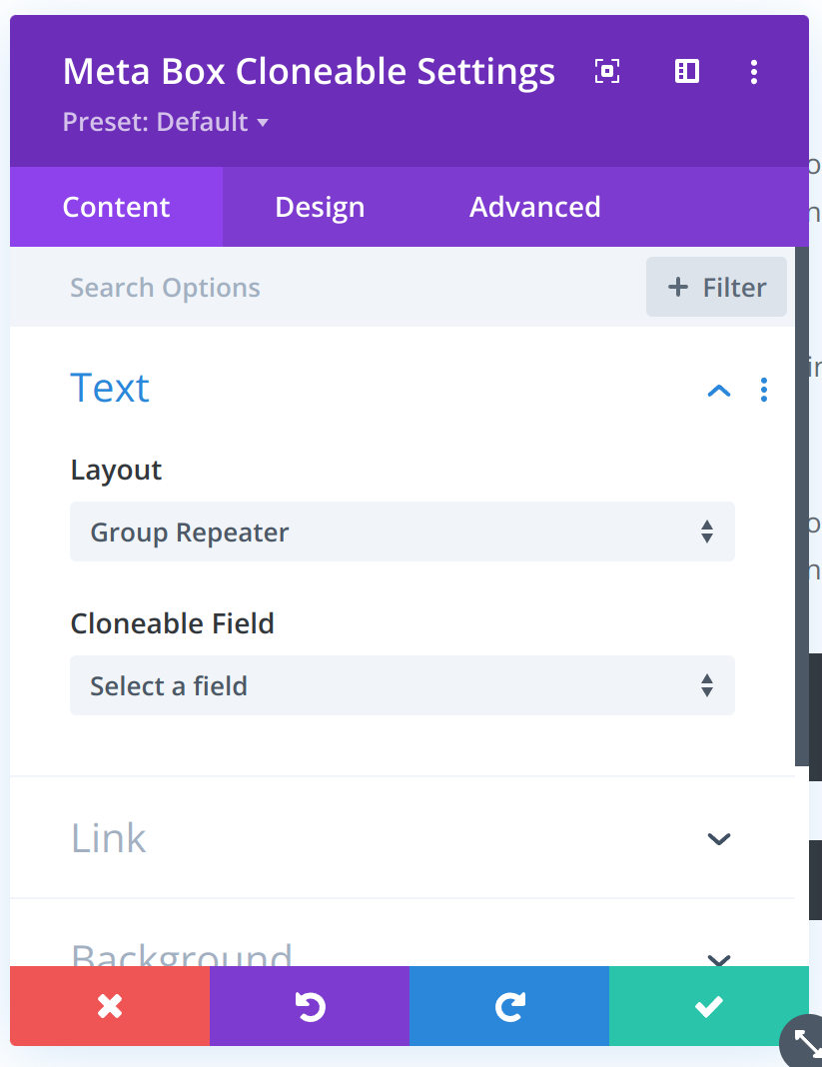The height and width of the screenshot is (1067, 822).
Task: Expand the Link section
Action: pos(719,838)
